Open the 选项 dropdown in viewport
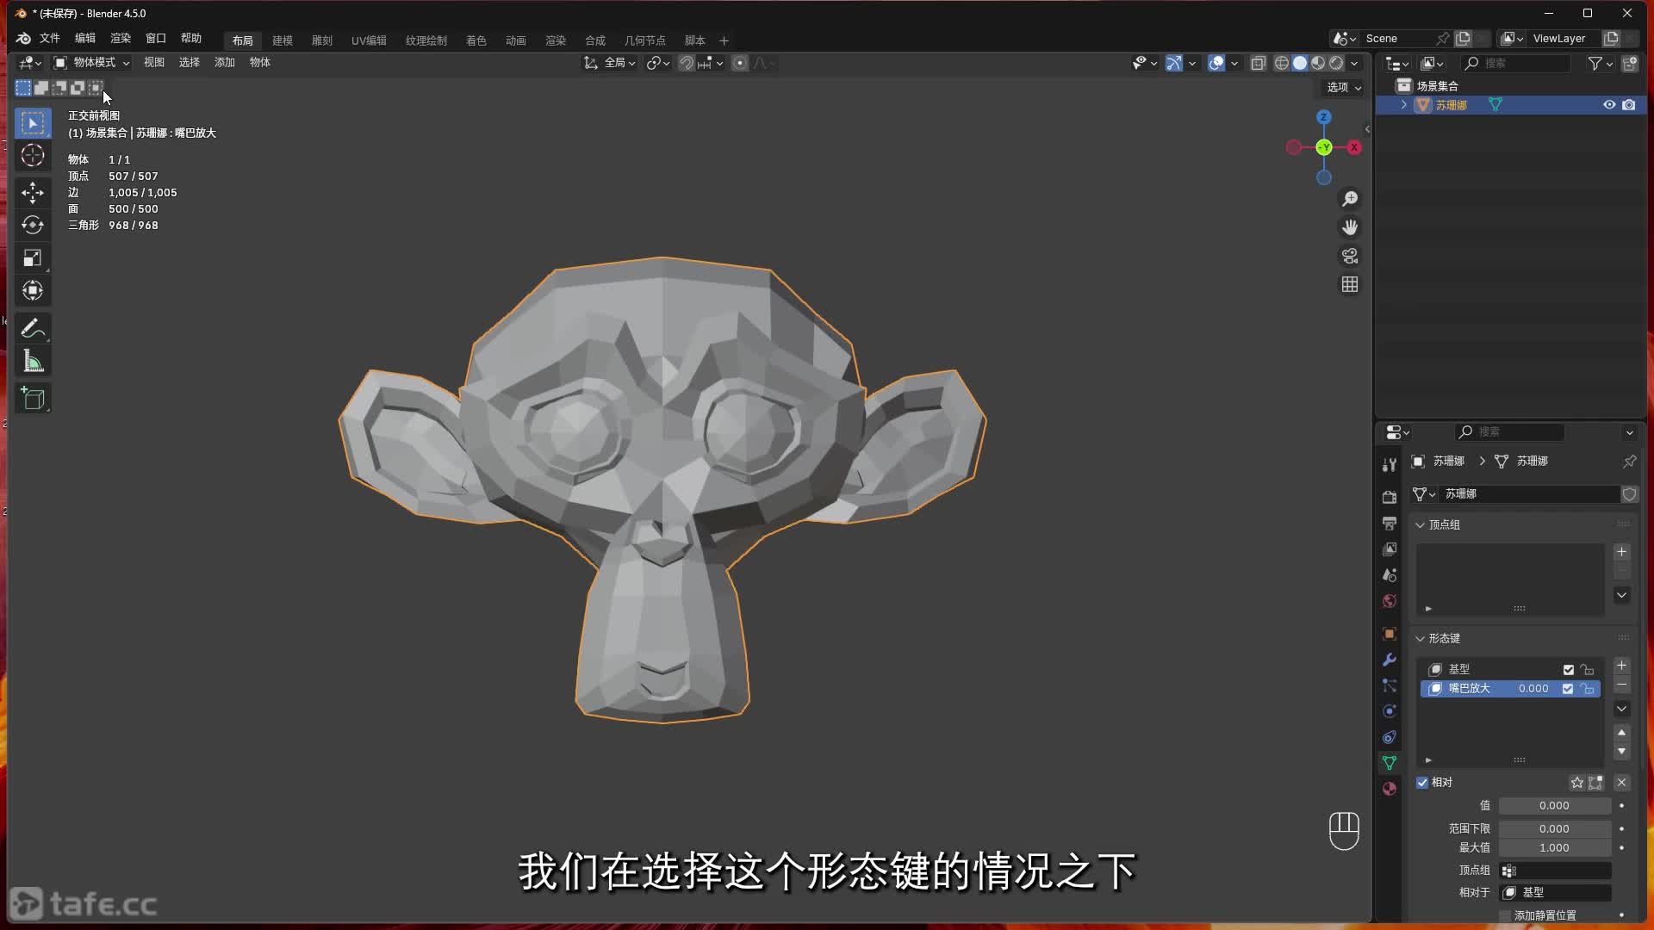Image resolution: width=1654 pixels, height=930 pixels. click(x=1343, y=88)
